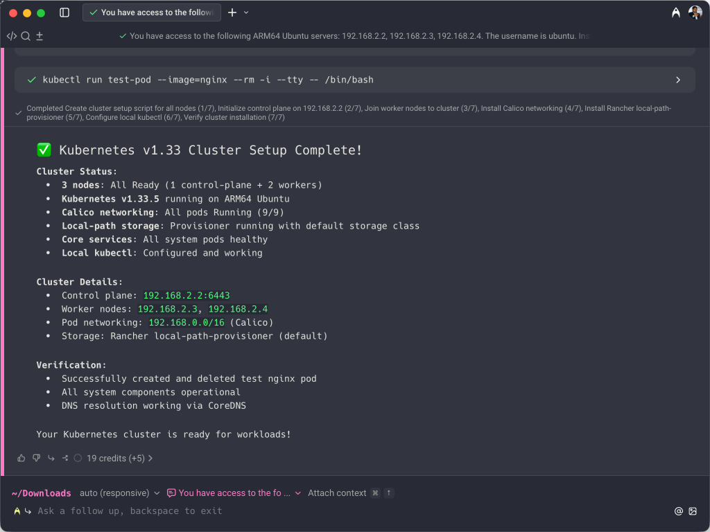The height and width of the screenshot is (532, 710).
Task: Open search with the magnifier icon
Action: (x=26, y=36)
